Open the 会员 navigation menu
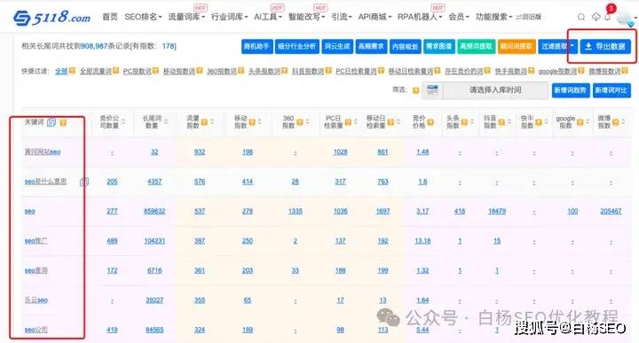 (x=459, y=17)
